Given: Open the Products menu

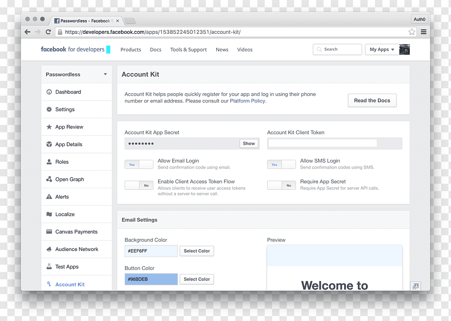Looking at the screenshot, I should coord(130,49).
